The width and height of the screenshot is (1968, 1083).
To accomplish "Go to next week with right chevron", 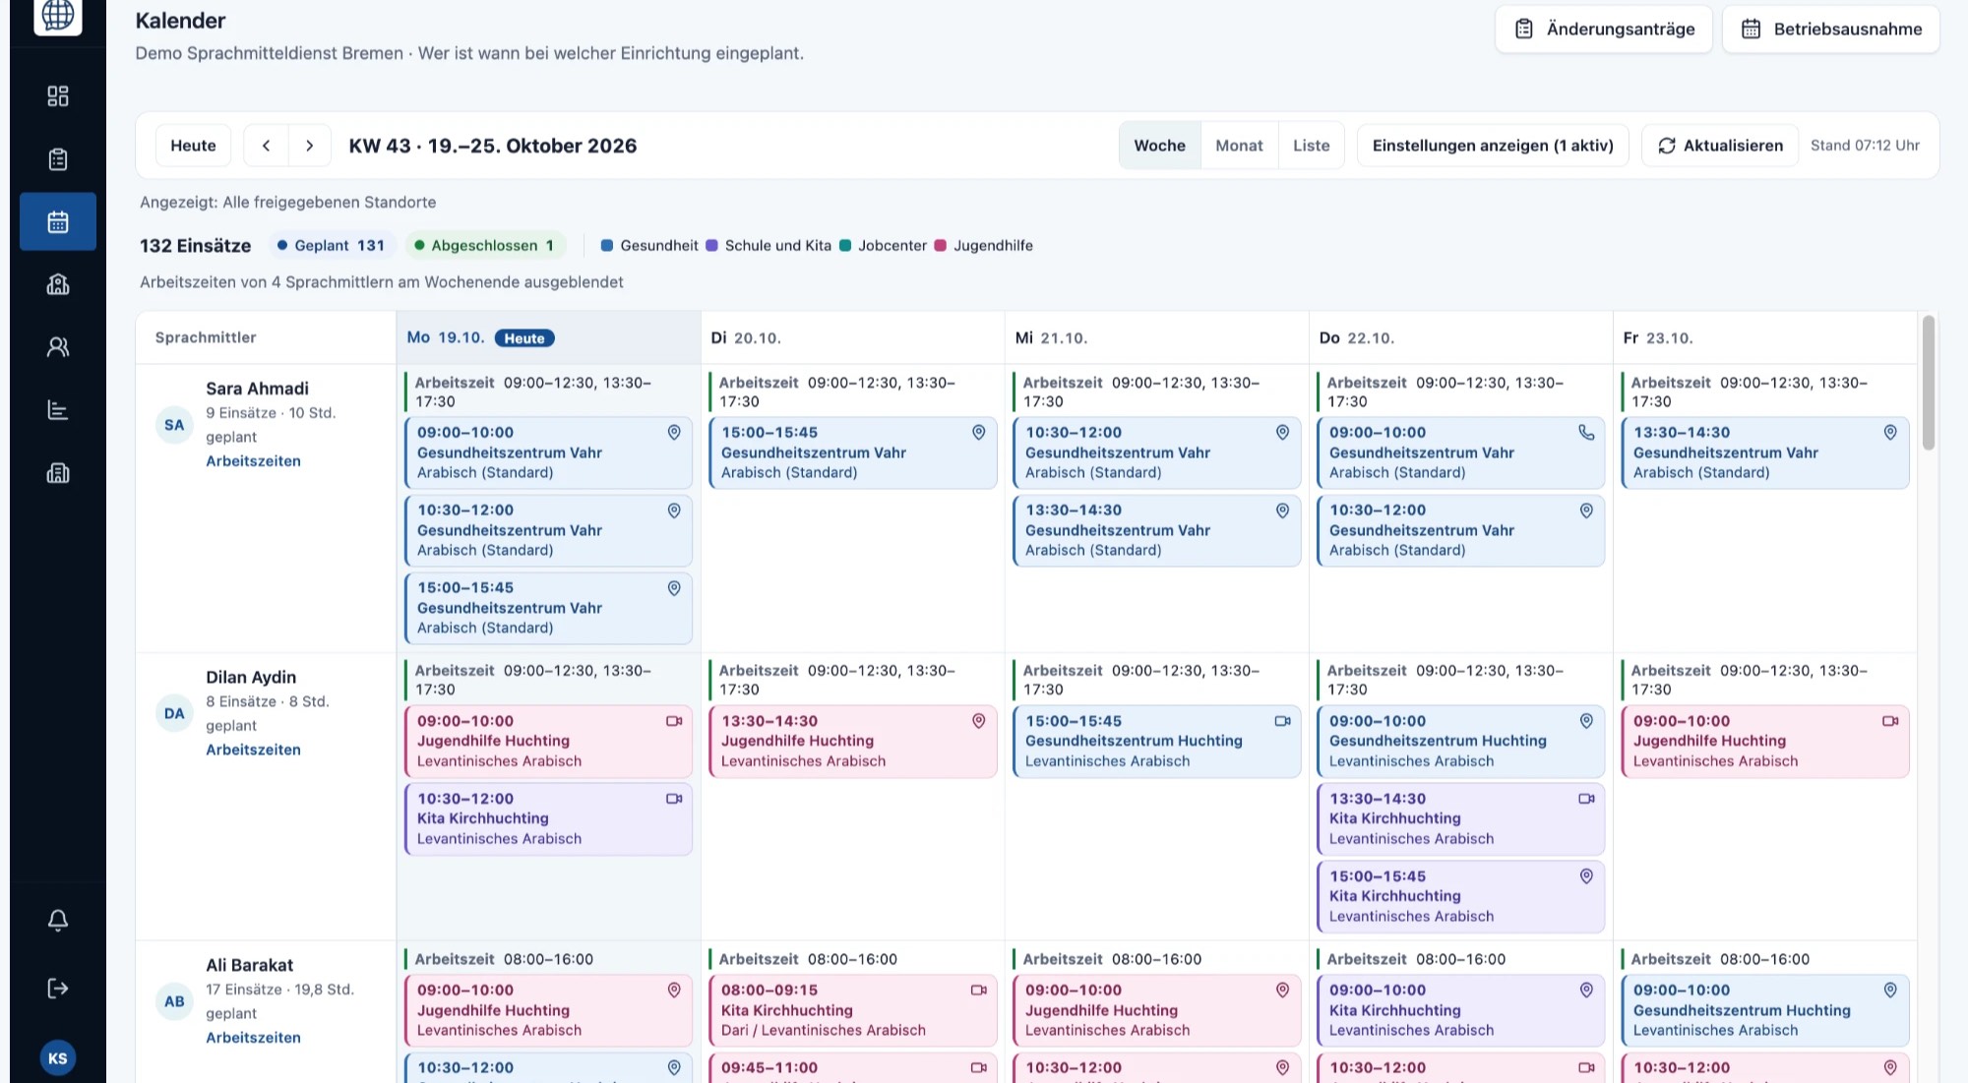I will tap(310, 146).
